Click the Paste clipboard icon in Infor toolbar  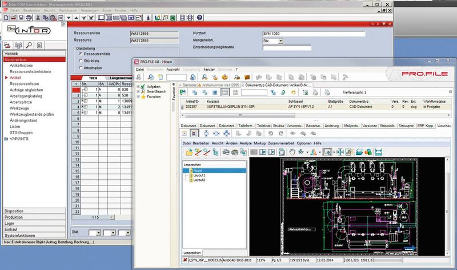coord(53,18)
